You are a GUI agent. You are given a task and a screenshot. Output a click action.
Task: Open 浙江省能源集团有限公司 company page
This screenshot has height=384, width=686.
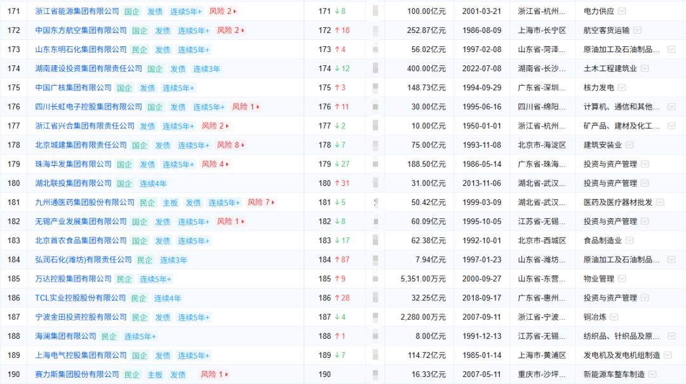pos(77,11)
